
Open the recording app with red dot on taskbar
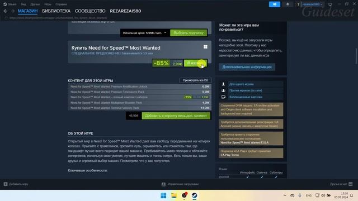tap(184, 195)
